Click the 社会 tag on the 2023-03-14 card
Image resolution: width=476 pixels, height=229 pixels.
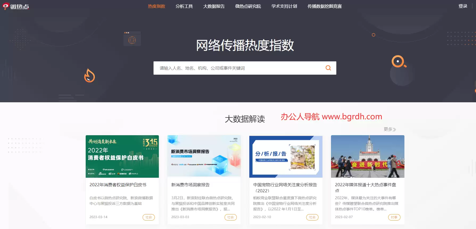(149, 217)
